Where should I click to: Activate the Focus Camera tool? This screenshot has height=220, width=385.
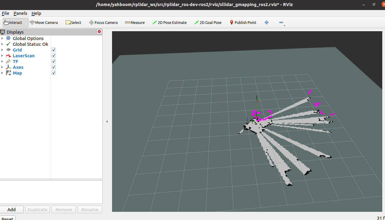[103, 22]
